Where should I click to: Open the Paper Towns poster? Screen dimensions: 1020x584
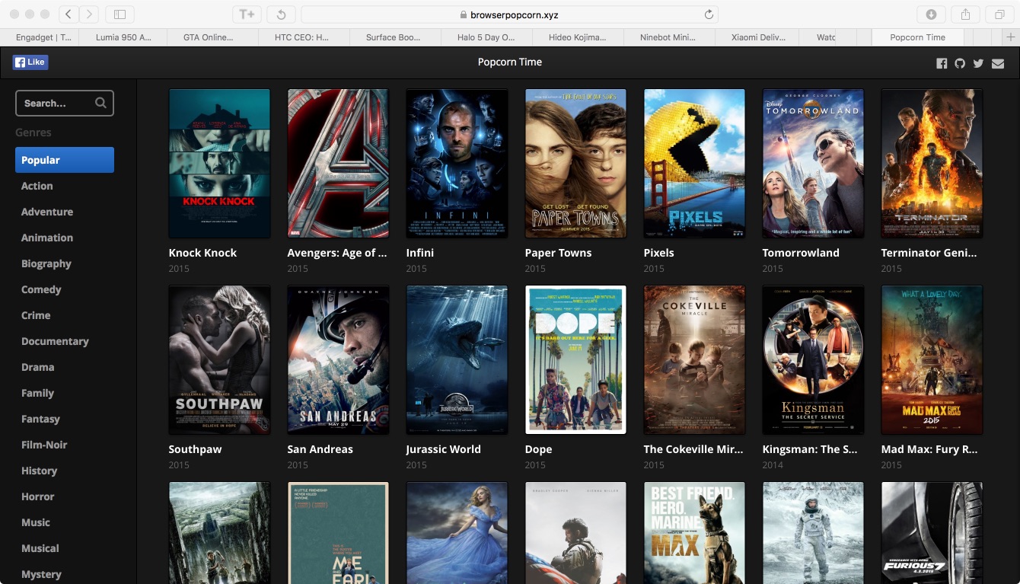(575, 164)
